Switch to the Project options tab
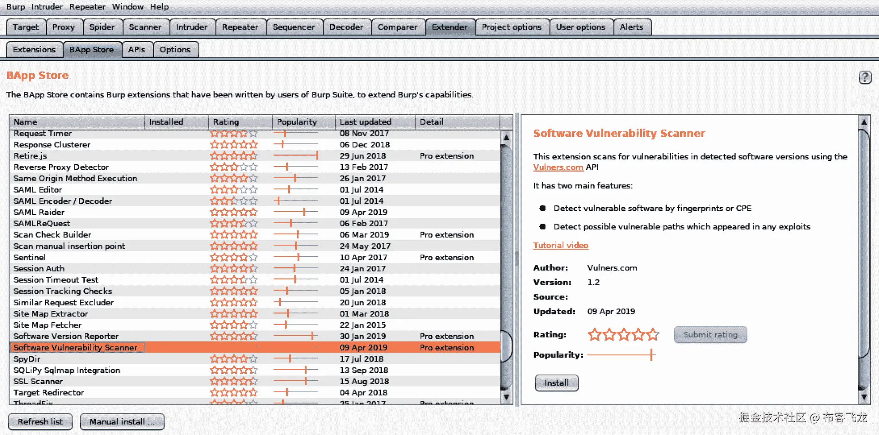Screen dimensions: 879x435 (512, 27)
